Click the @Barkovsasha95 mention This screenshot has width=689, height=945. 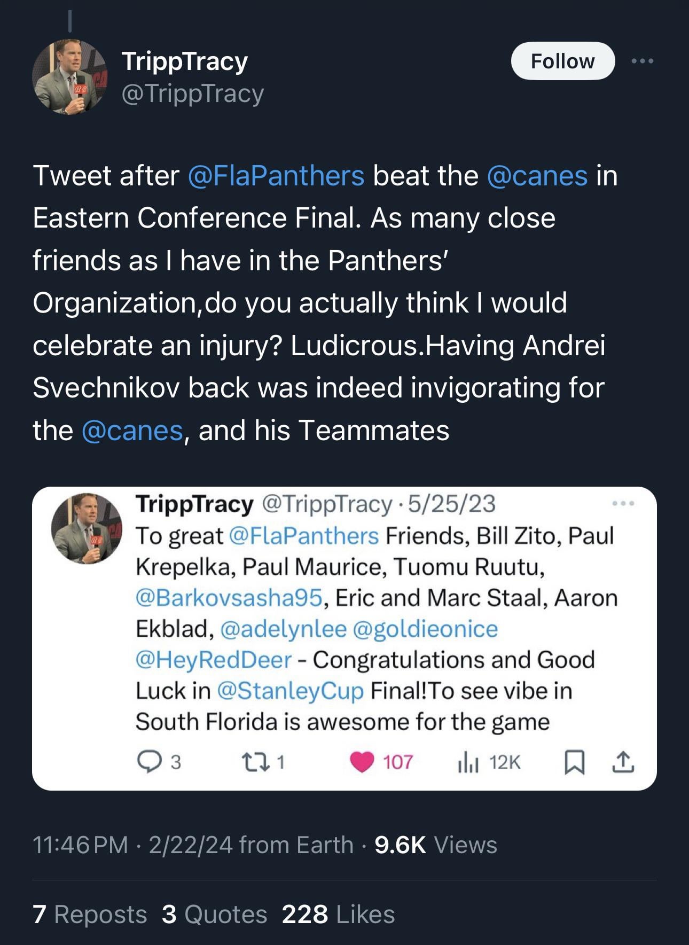[x=229, y=598]
